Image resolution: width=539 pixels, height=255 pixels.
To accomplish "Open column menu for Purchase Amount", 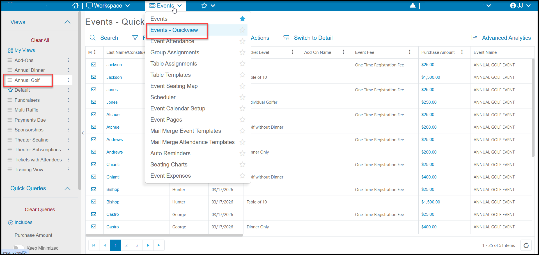I will point(462,52).
